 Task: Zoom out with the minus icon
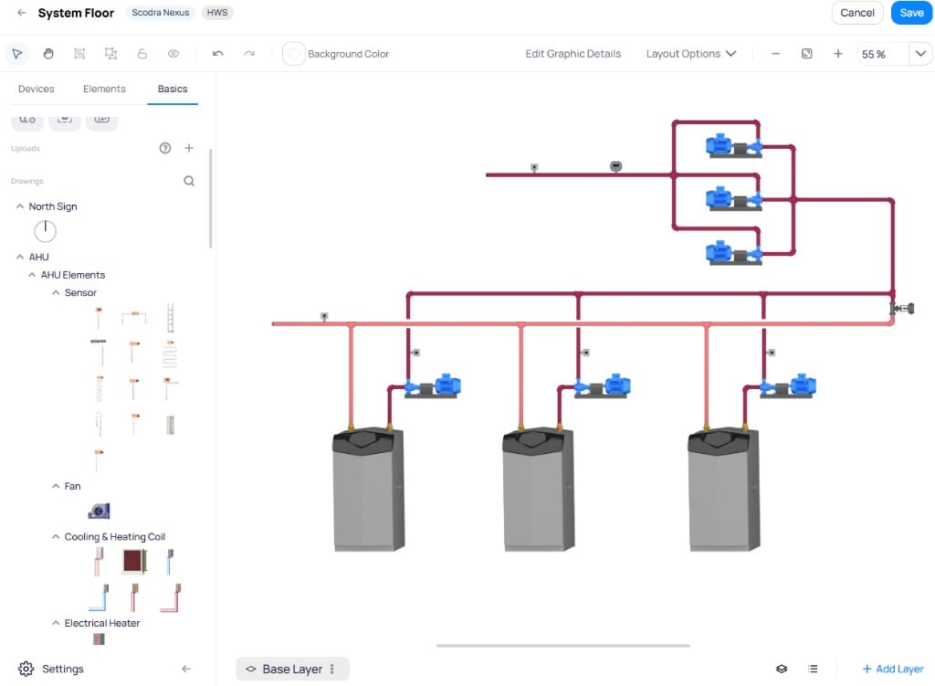[x=775, y=54]
